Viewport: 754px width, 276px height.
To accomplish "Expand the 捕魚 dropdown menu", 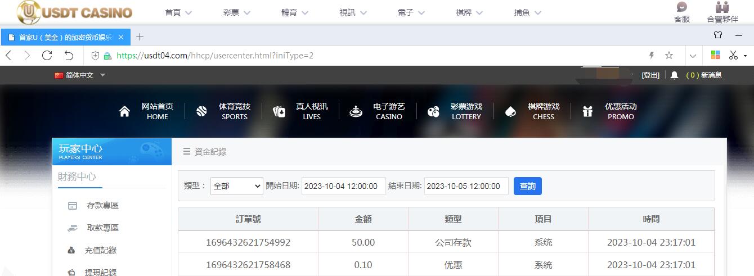I will pyautogui.click(x=528, y=12).
